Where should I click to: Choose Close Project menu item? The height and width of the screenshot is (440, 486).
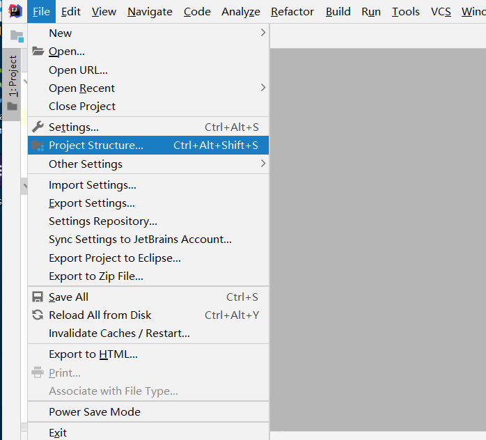pos(148,107)
